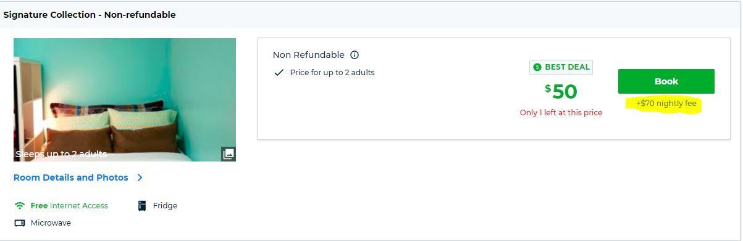Click the BEST DEAL dollar badge icon
Image resolution: width=743 pixels, height=241 pixels.
pyautogui.click(x=537, y=67)
